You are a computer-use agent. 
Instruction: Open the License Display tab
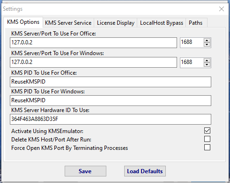tap(116, 23)
